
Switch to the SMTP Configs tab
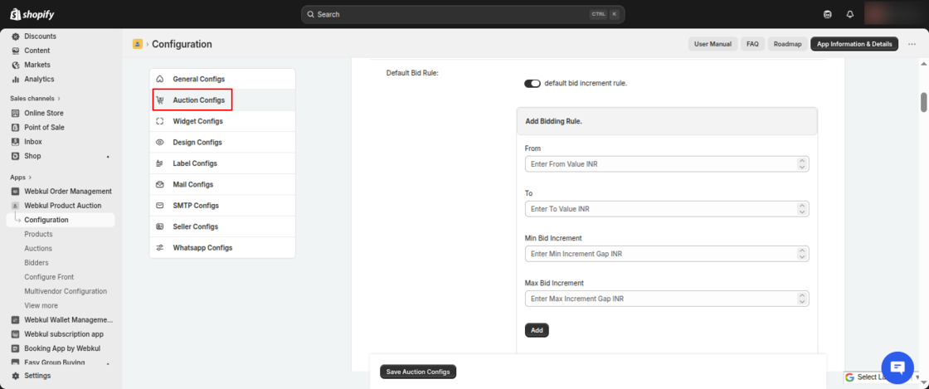[222, 206]
